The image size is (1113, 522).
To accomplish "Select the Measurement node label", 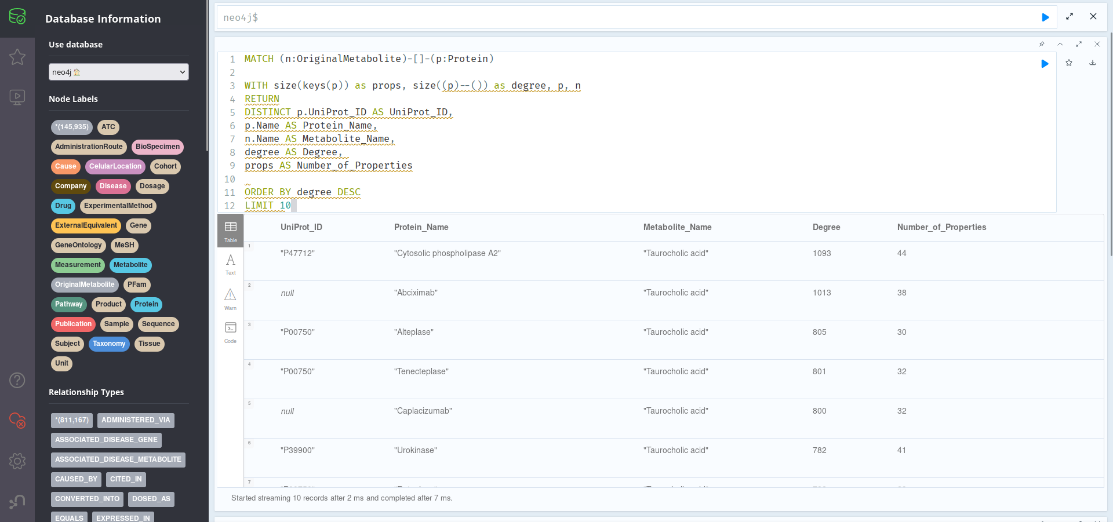I will (x=78, y=265).
